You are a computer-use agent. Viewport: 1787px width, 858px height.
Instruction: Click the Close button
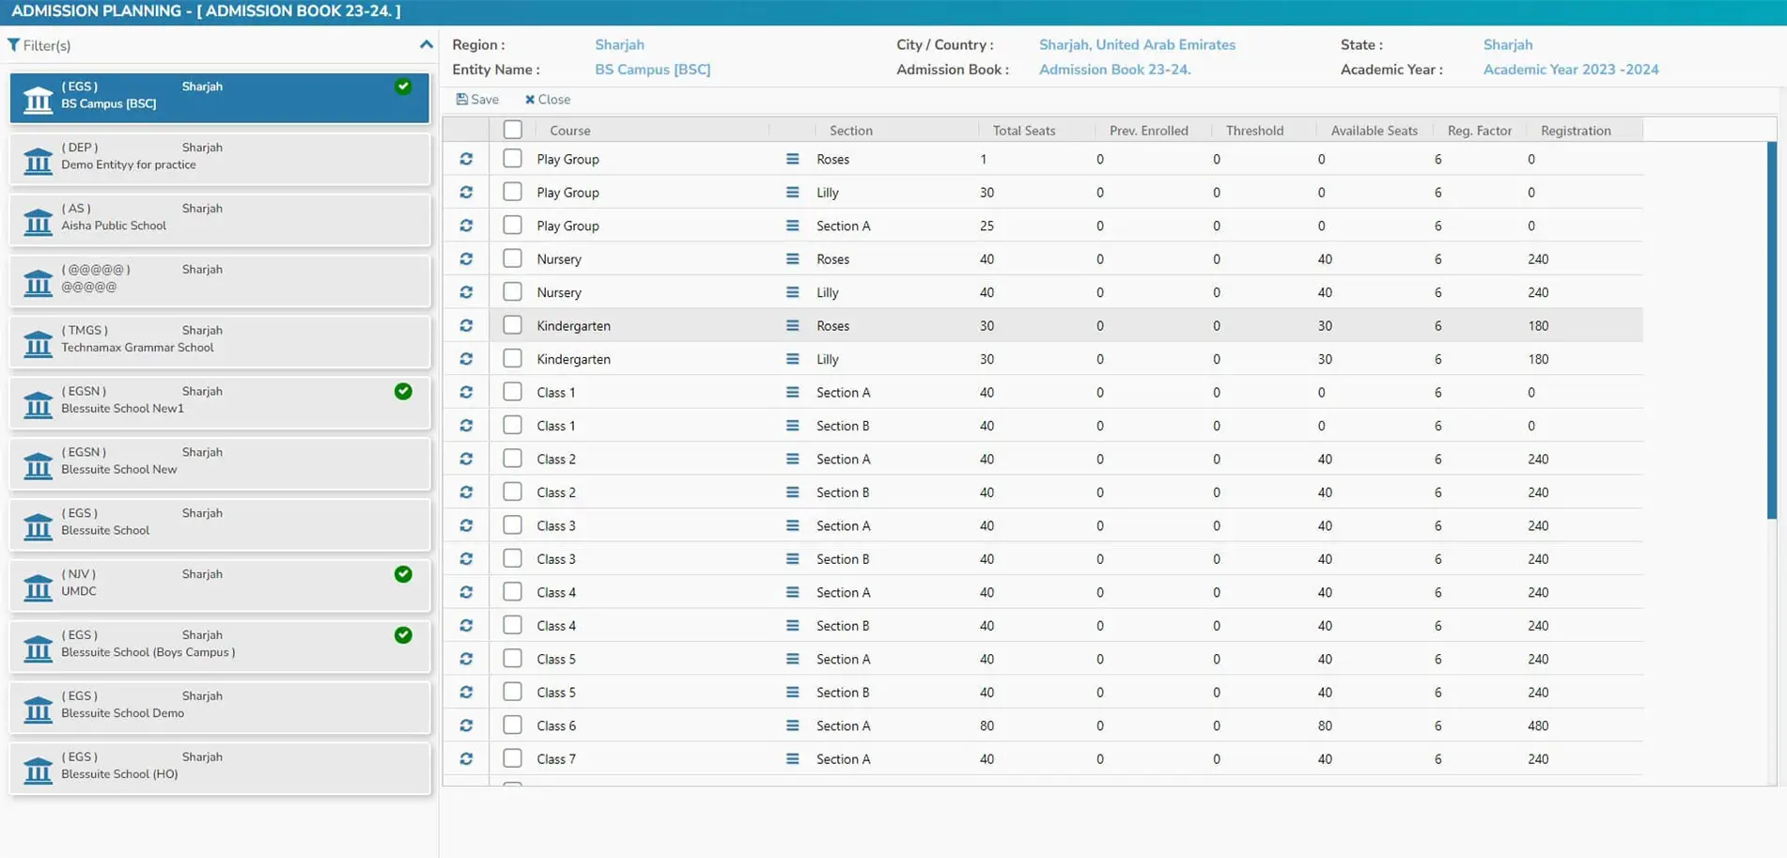click(548, 100)
